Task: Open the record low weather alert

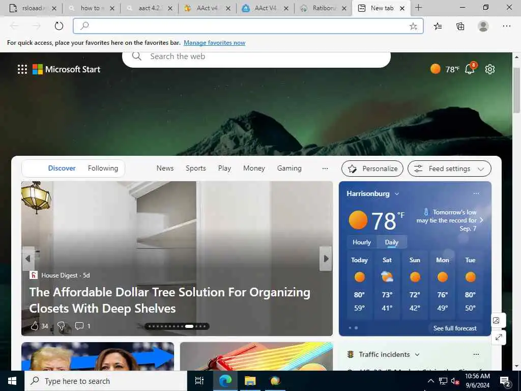Action: 450,220
